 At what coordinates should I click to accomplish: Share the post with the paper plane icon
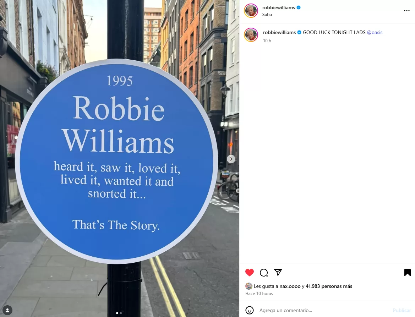point(278,272)
